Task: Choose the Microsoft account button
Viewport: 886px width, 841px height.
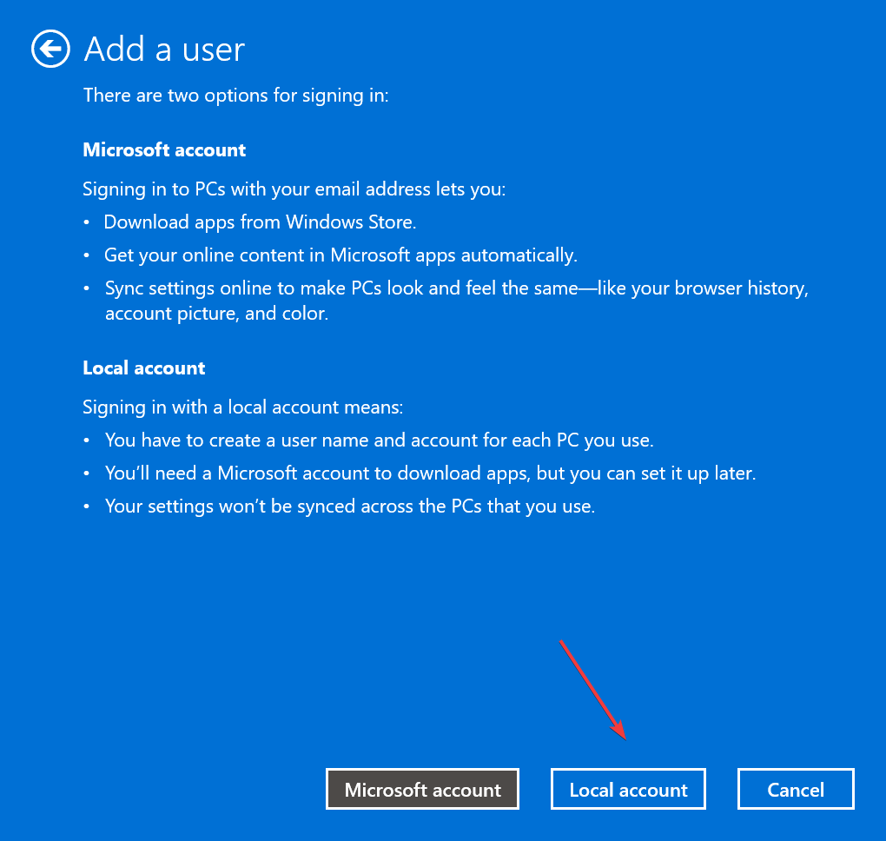Action: [x=422, y=789]
